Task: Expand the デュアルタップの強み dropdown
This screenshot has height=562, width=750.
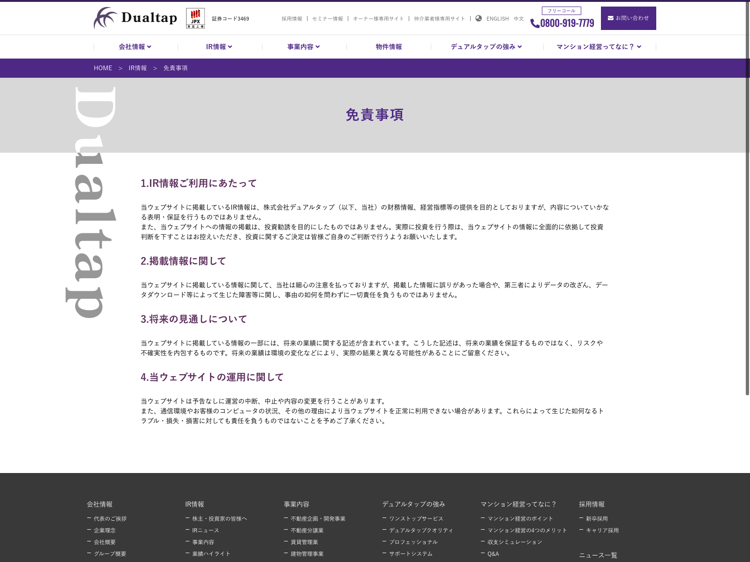Action: tap(486, 47)
